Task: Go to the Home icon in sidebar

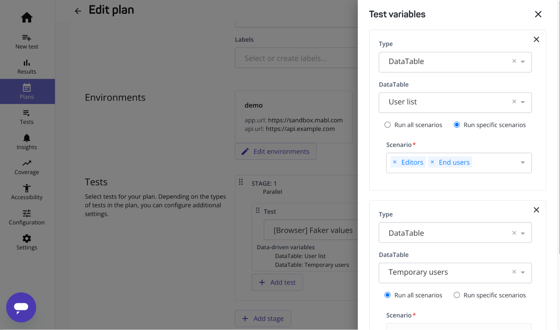Action: (x=27, y=17)
